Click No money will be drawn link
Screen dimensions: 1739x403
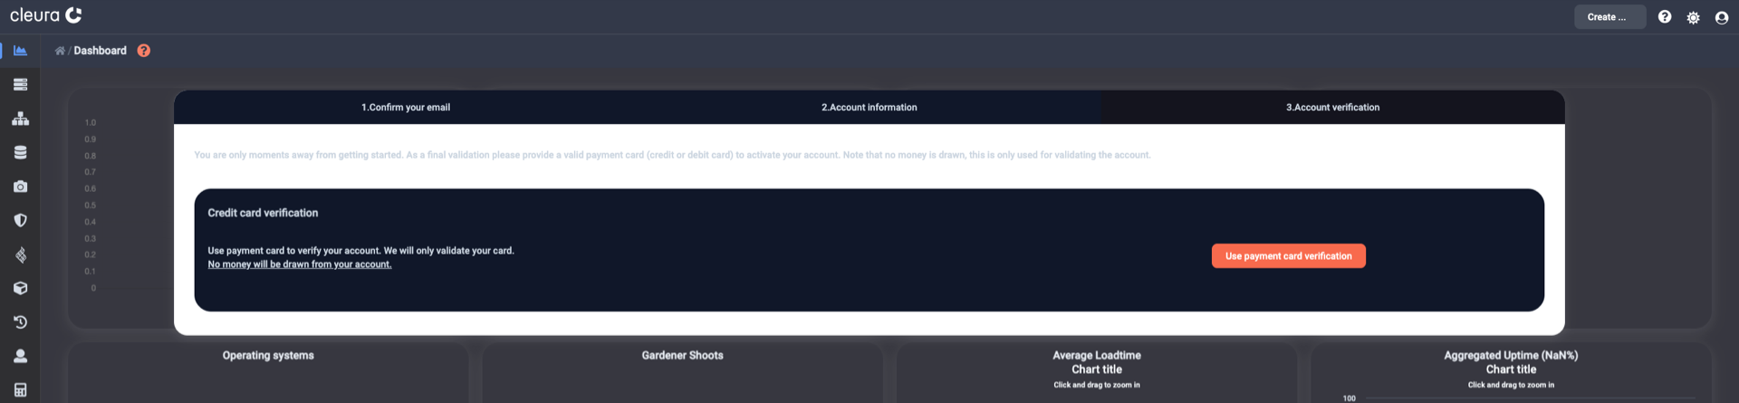(300, 264)
